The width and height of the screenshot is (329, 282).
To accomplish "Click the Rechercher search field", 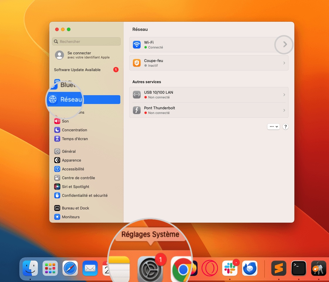I will coord(86,41).
